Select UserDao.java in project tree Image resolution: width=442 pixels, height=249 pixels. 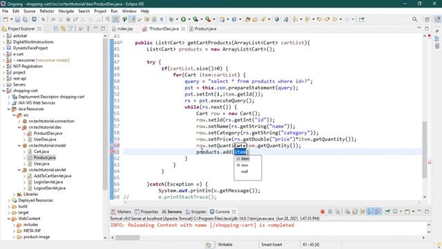[x=45, y=140]
